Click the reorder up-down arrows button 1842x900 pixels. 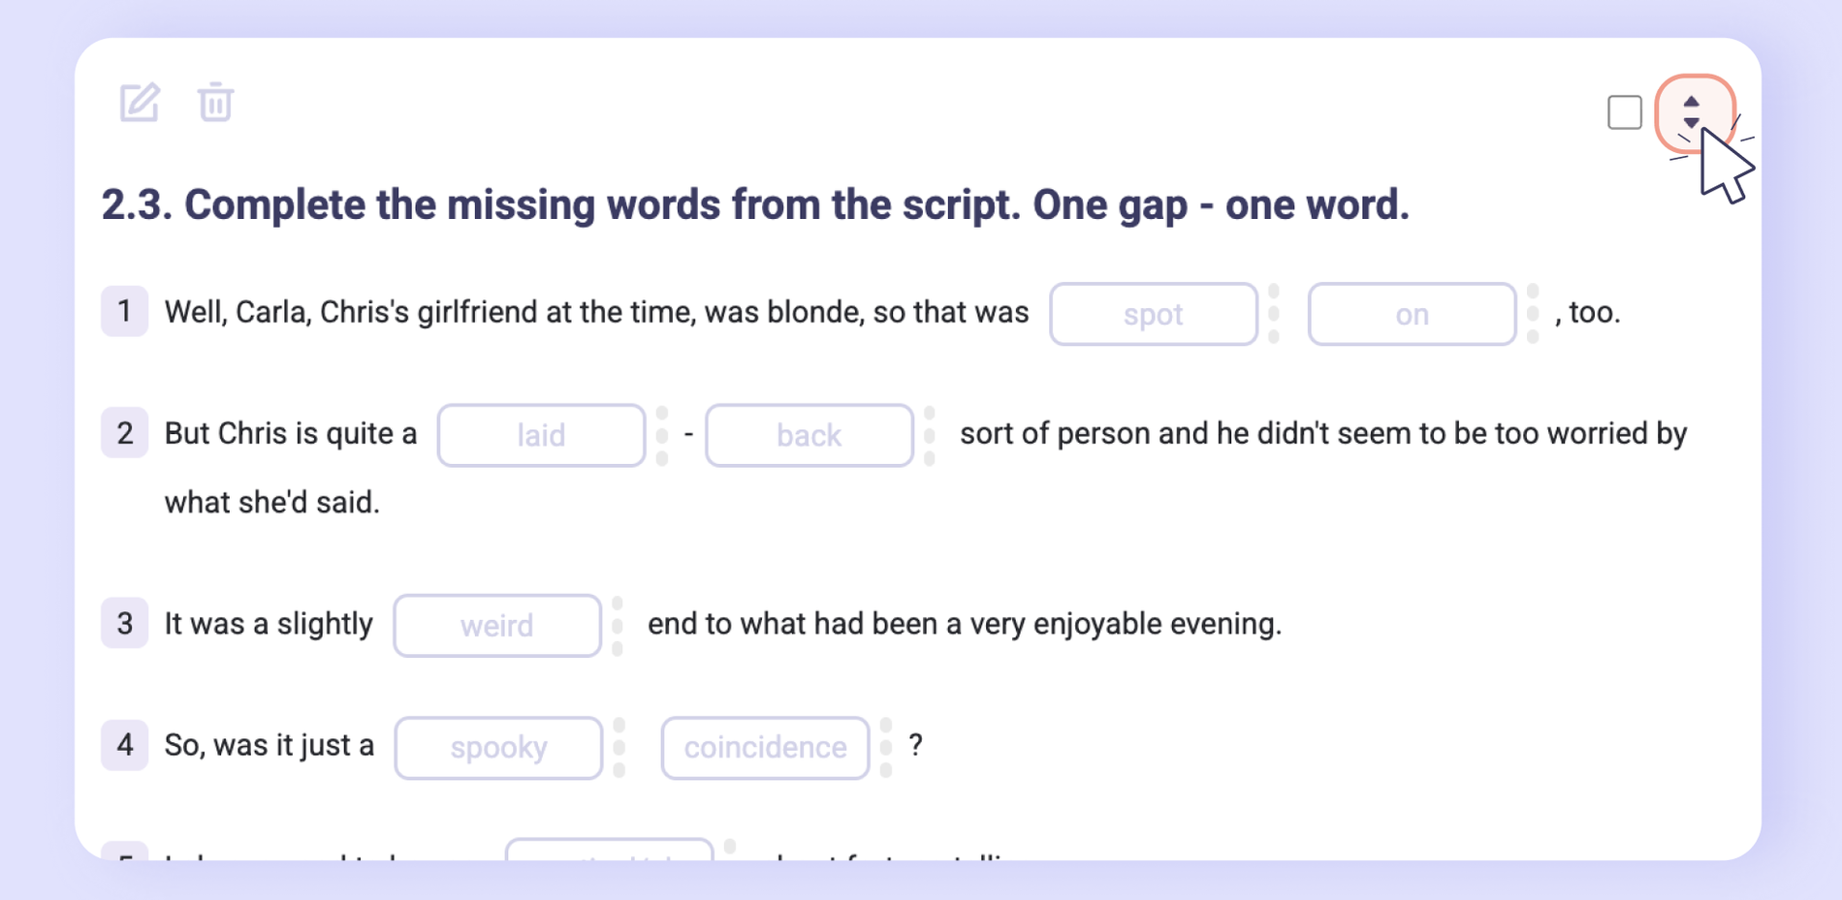tap(1692, 112)
